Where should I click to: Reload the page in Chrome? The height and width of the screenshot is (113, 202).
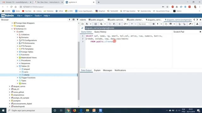[11, 7]
